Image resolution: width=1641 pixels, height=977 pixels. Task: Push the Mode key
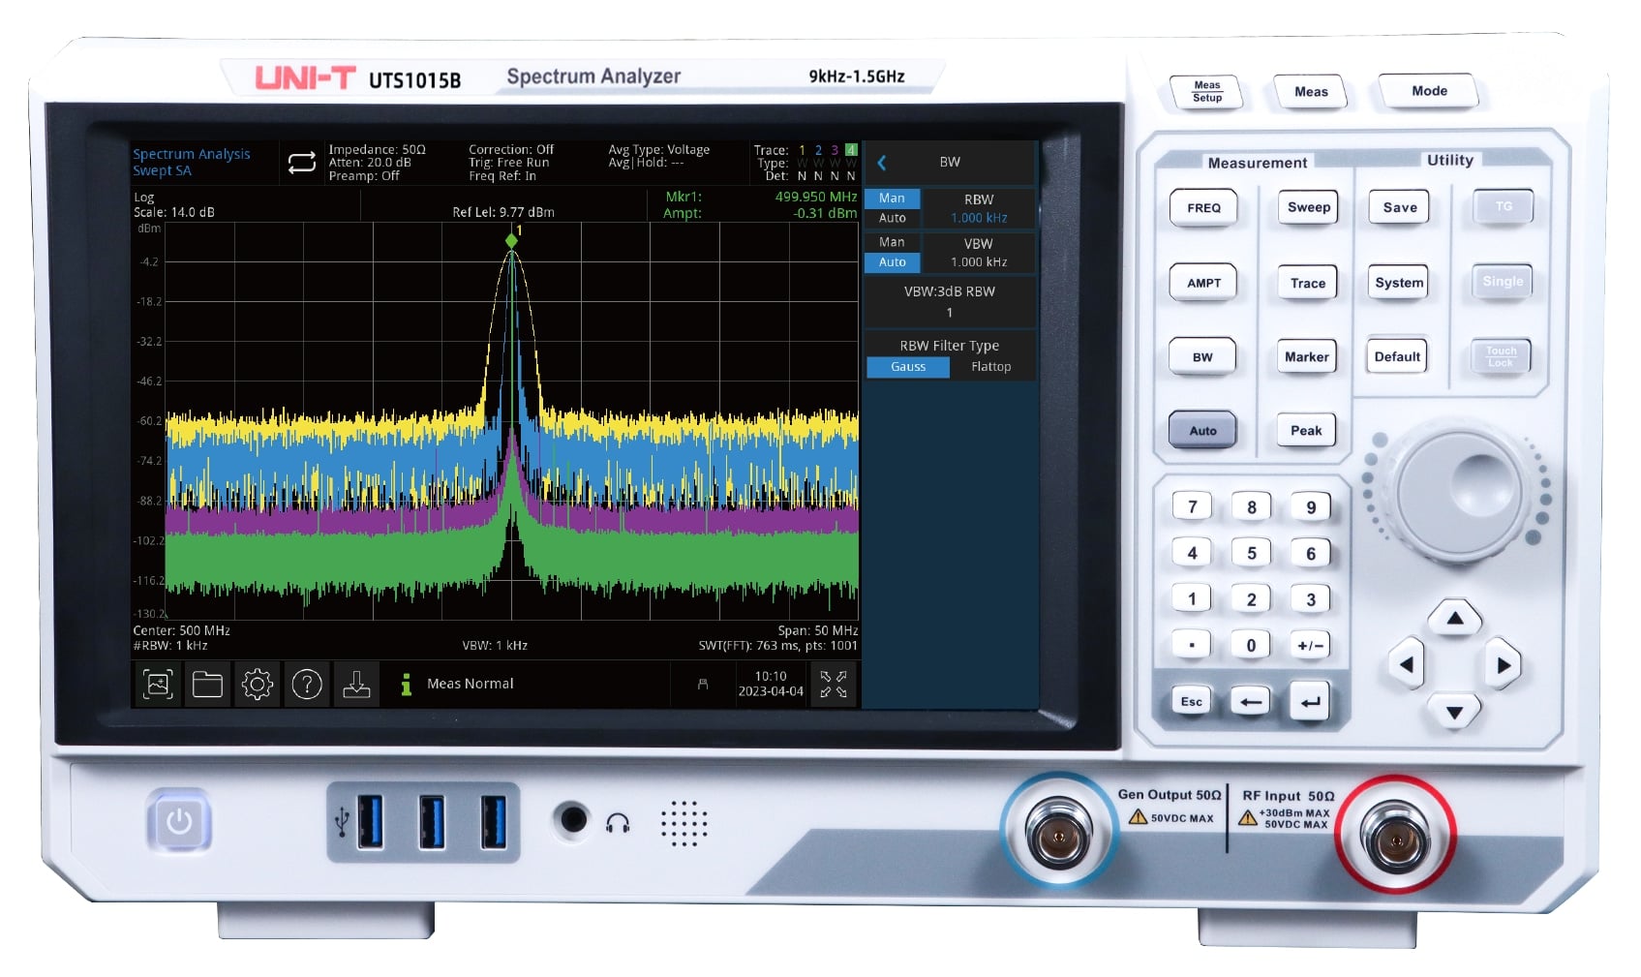point(1429,91)
